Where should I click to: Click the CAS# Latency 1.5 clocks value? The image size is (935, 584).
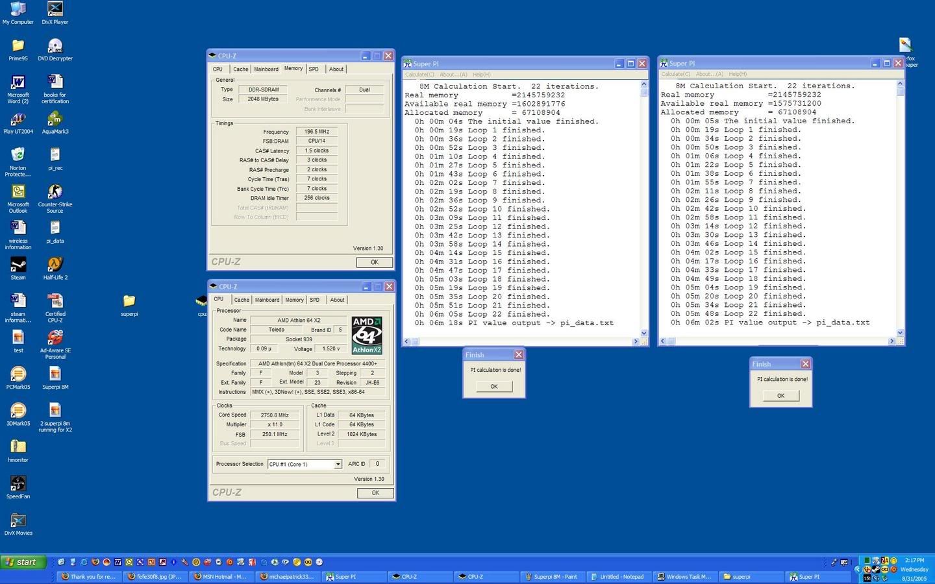point(317,151)
